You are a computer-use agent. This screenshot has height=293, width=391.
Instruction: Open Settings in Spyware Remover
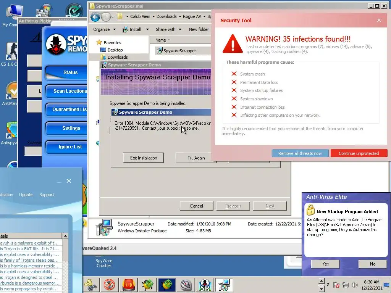pos(66,128)
